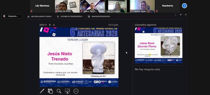Minimize the presenter view window
The image size is (210, 95).
(x=176, y=15)
